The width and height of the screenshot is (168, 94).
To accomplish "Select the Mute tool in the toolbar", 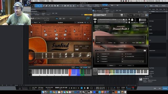I will pos(52,6).
